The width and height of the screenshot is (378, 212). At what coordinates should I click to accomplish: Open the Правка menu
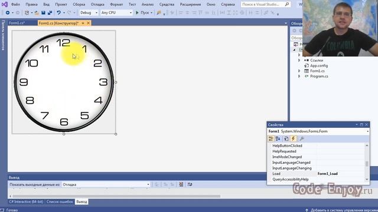pos(31,4)
